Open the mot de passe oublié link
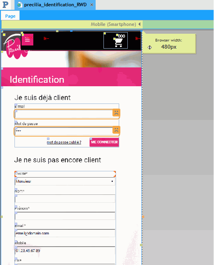214x265 pixels. click(64, 142)
